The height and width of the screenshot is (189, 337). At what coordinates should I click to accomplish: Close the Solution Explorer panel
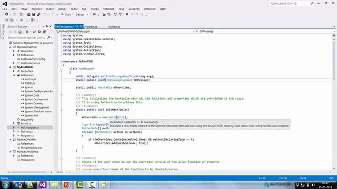pyautogui.click(x=51, y=26)
